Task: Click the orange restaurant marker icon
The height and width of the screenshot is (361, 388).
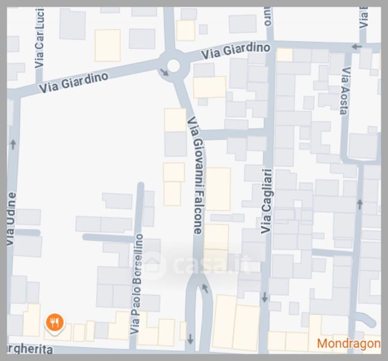Action: [x=55, y=323]
